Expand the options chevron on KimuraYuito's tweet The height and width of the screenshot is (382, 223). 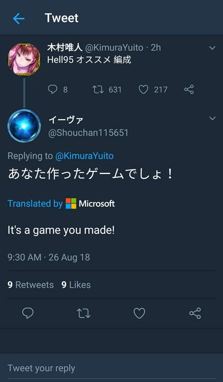point(212,48)
